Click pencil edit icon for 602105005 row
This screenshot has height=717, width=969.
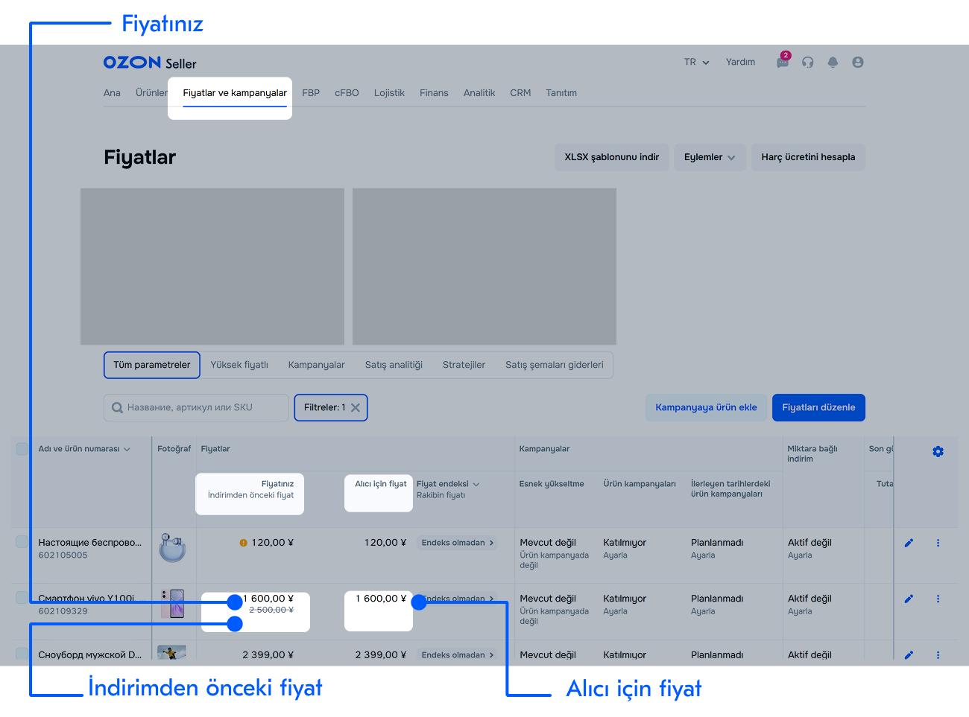point(909,543)
